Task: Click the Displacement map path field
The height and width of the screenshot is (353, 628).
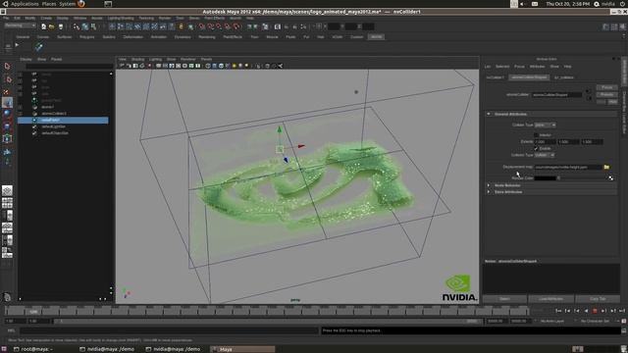Action: click(568, 167)
